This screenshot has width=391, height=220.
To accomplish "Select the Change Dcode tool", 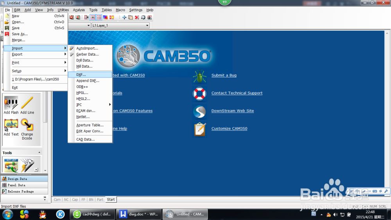I will click(27, 129).
